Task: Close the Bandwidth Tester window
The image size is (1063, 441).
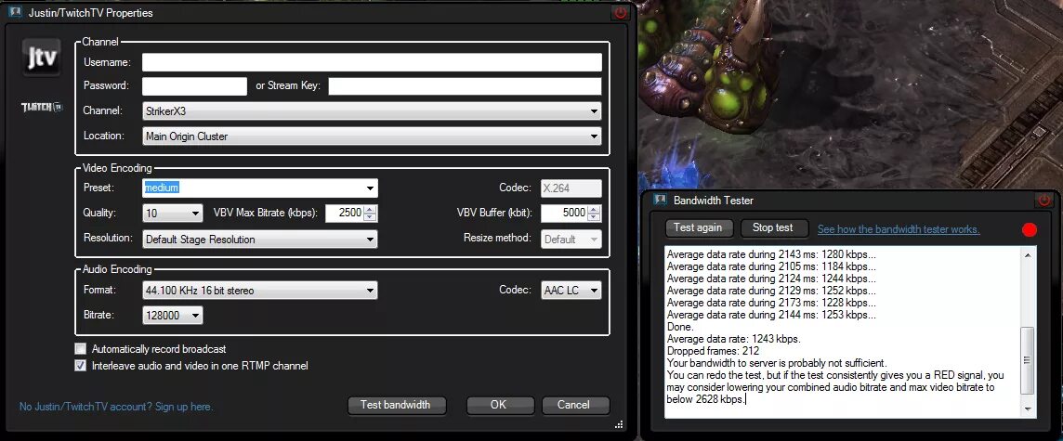Action: click(1044, 201)
